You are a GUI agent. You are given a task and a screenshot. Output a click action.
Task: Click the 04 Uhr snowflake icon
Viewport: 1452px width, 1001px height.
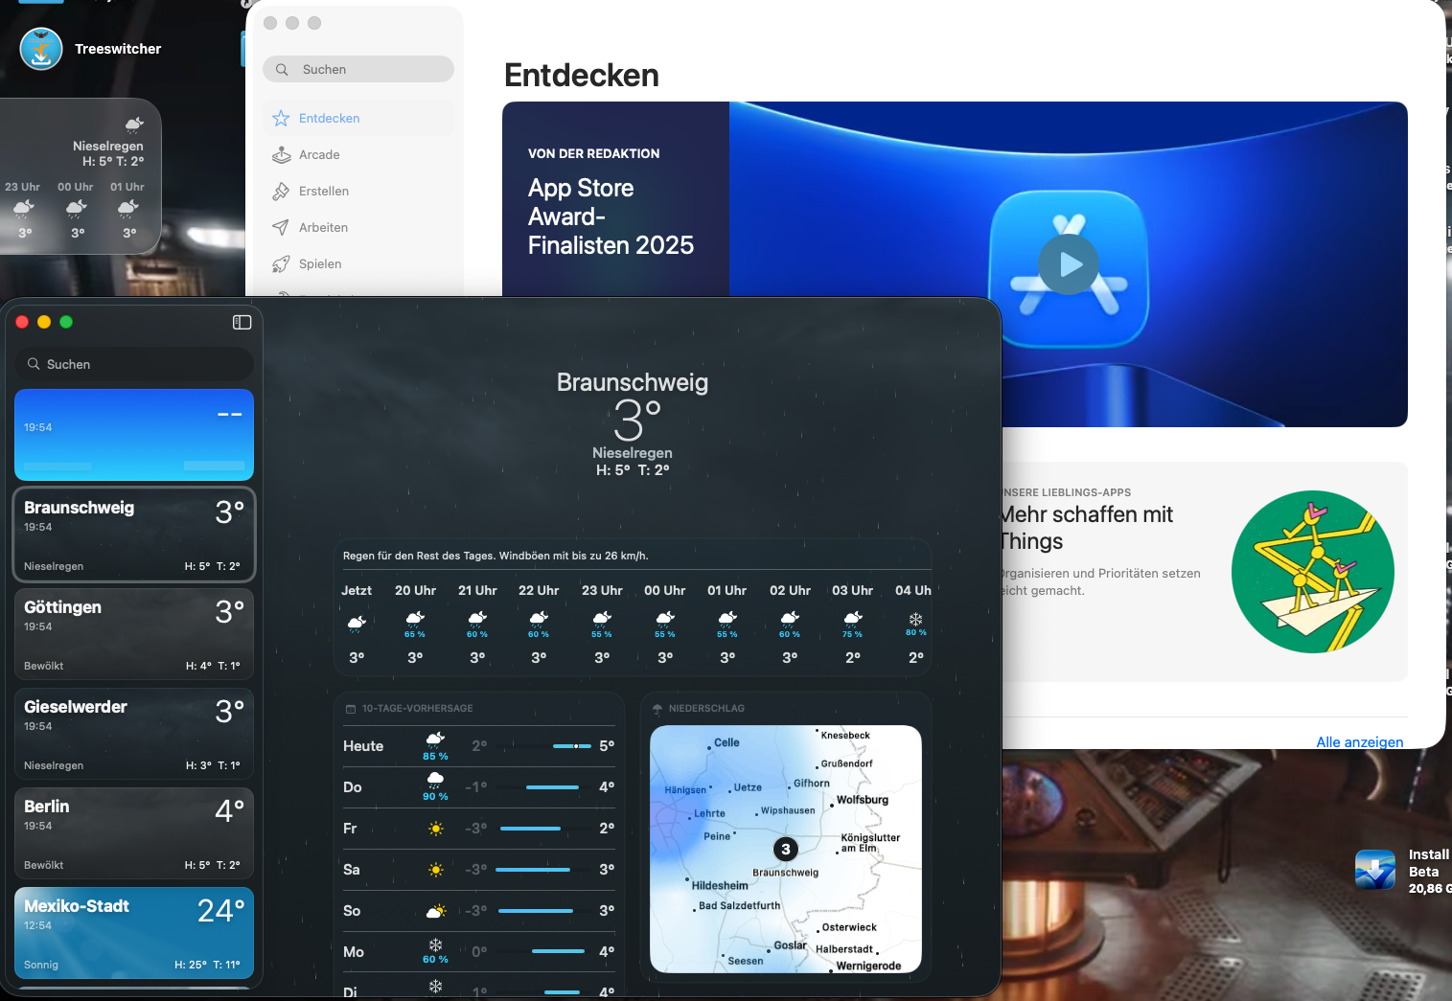[916, 619]
